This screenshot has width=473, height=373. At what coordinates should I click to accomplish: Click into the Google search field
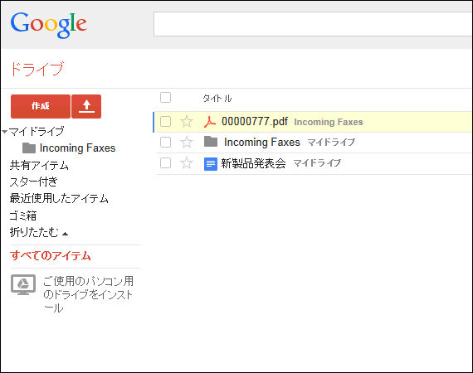tap(313, 24)
